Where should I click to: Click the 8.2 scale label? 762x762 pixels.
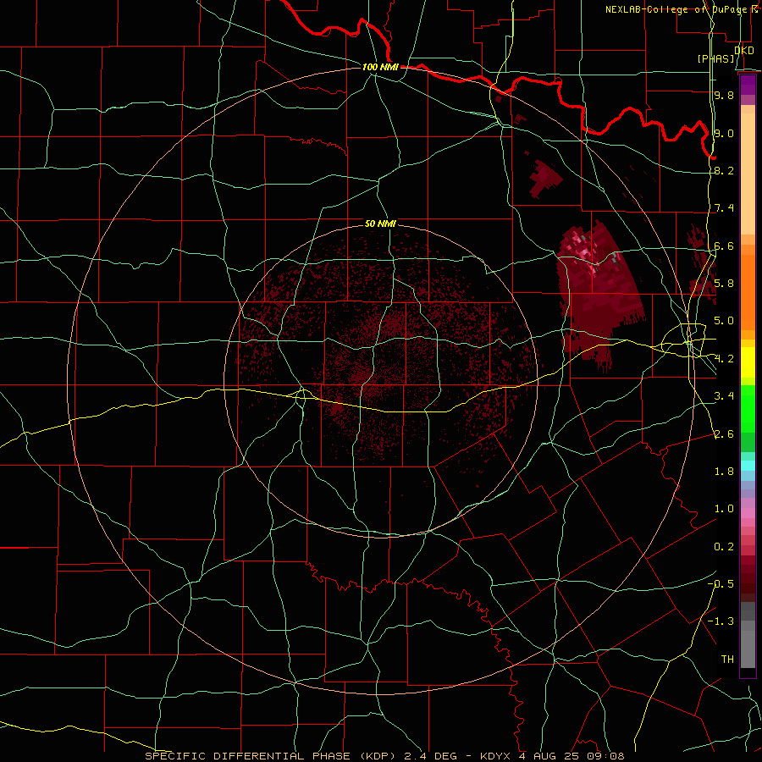point(724,170)
